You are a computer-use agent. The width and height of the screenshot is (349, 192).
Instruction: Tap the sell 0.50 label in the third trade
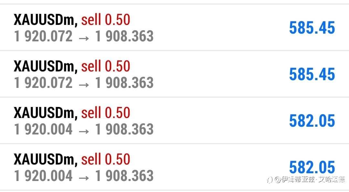105,113
